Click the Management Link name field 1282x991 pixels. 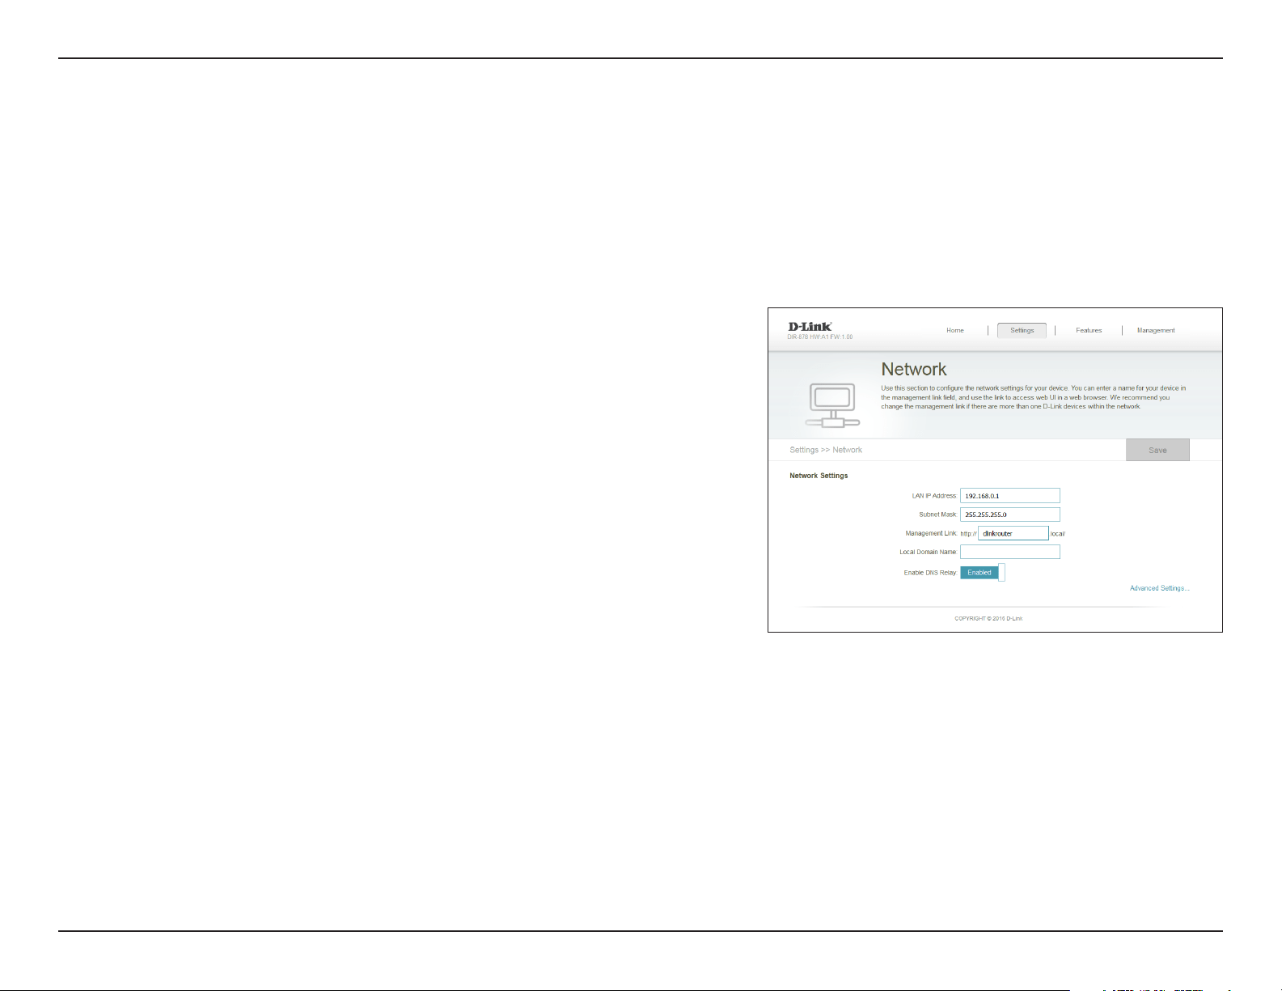[x=1013, y=533]
